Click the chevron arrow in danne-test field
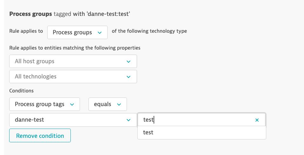304x155 pixels. click(x=129, y=120)
